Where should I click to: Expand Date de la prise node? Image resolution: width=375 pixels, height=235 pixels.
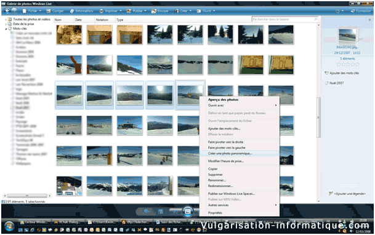click(x=6, y=24)
